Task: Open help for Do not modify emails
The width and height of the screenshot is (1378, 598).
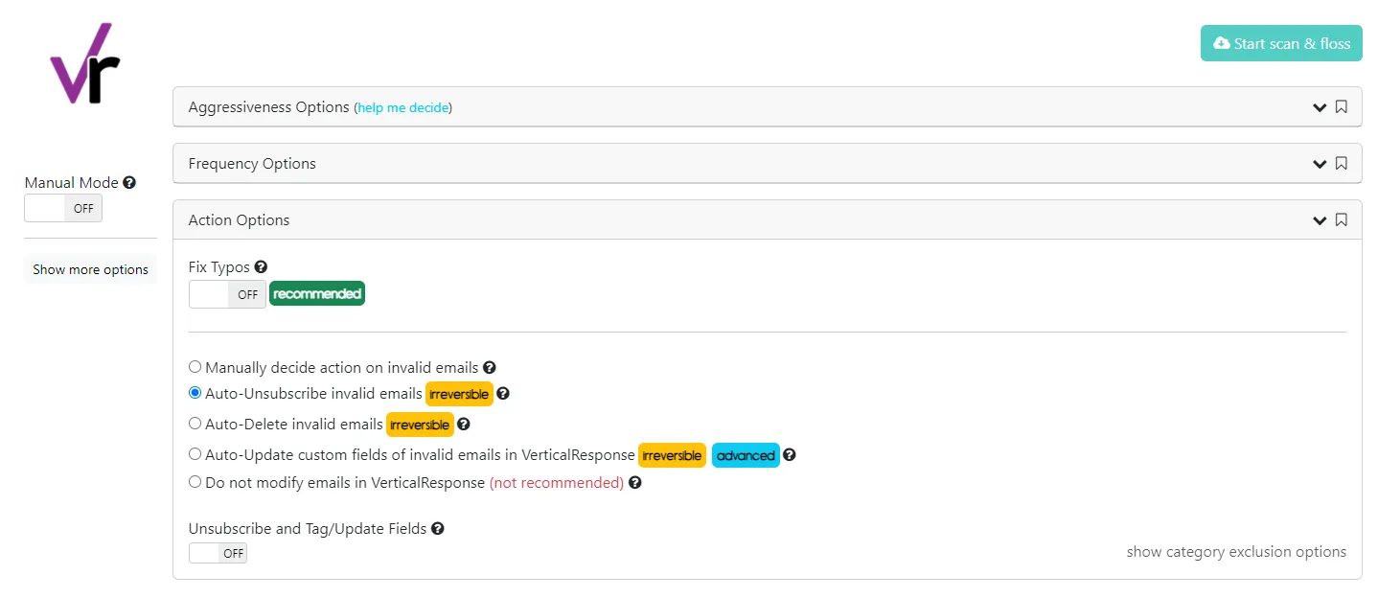Action: tap(634, 483)
